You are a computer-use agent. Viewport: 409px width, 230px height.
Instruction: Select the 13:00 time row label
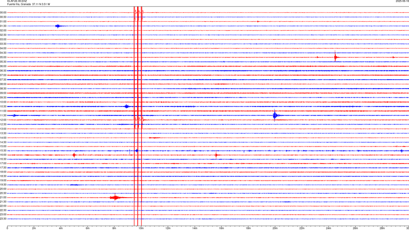click(3, 129)
